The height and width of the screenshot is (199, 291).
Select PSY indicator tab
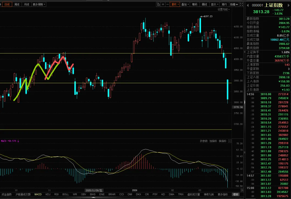(x=155, y=194)
